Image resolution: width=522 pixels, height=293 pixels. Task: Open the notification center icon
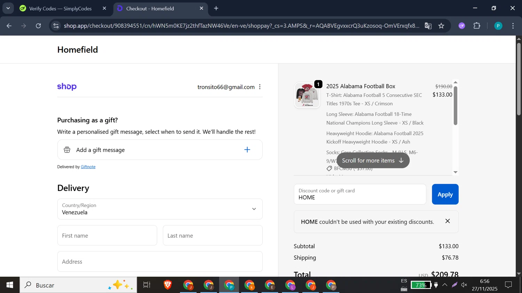[508, 285]
